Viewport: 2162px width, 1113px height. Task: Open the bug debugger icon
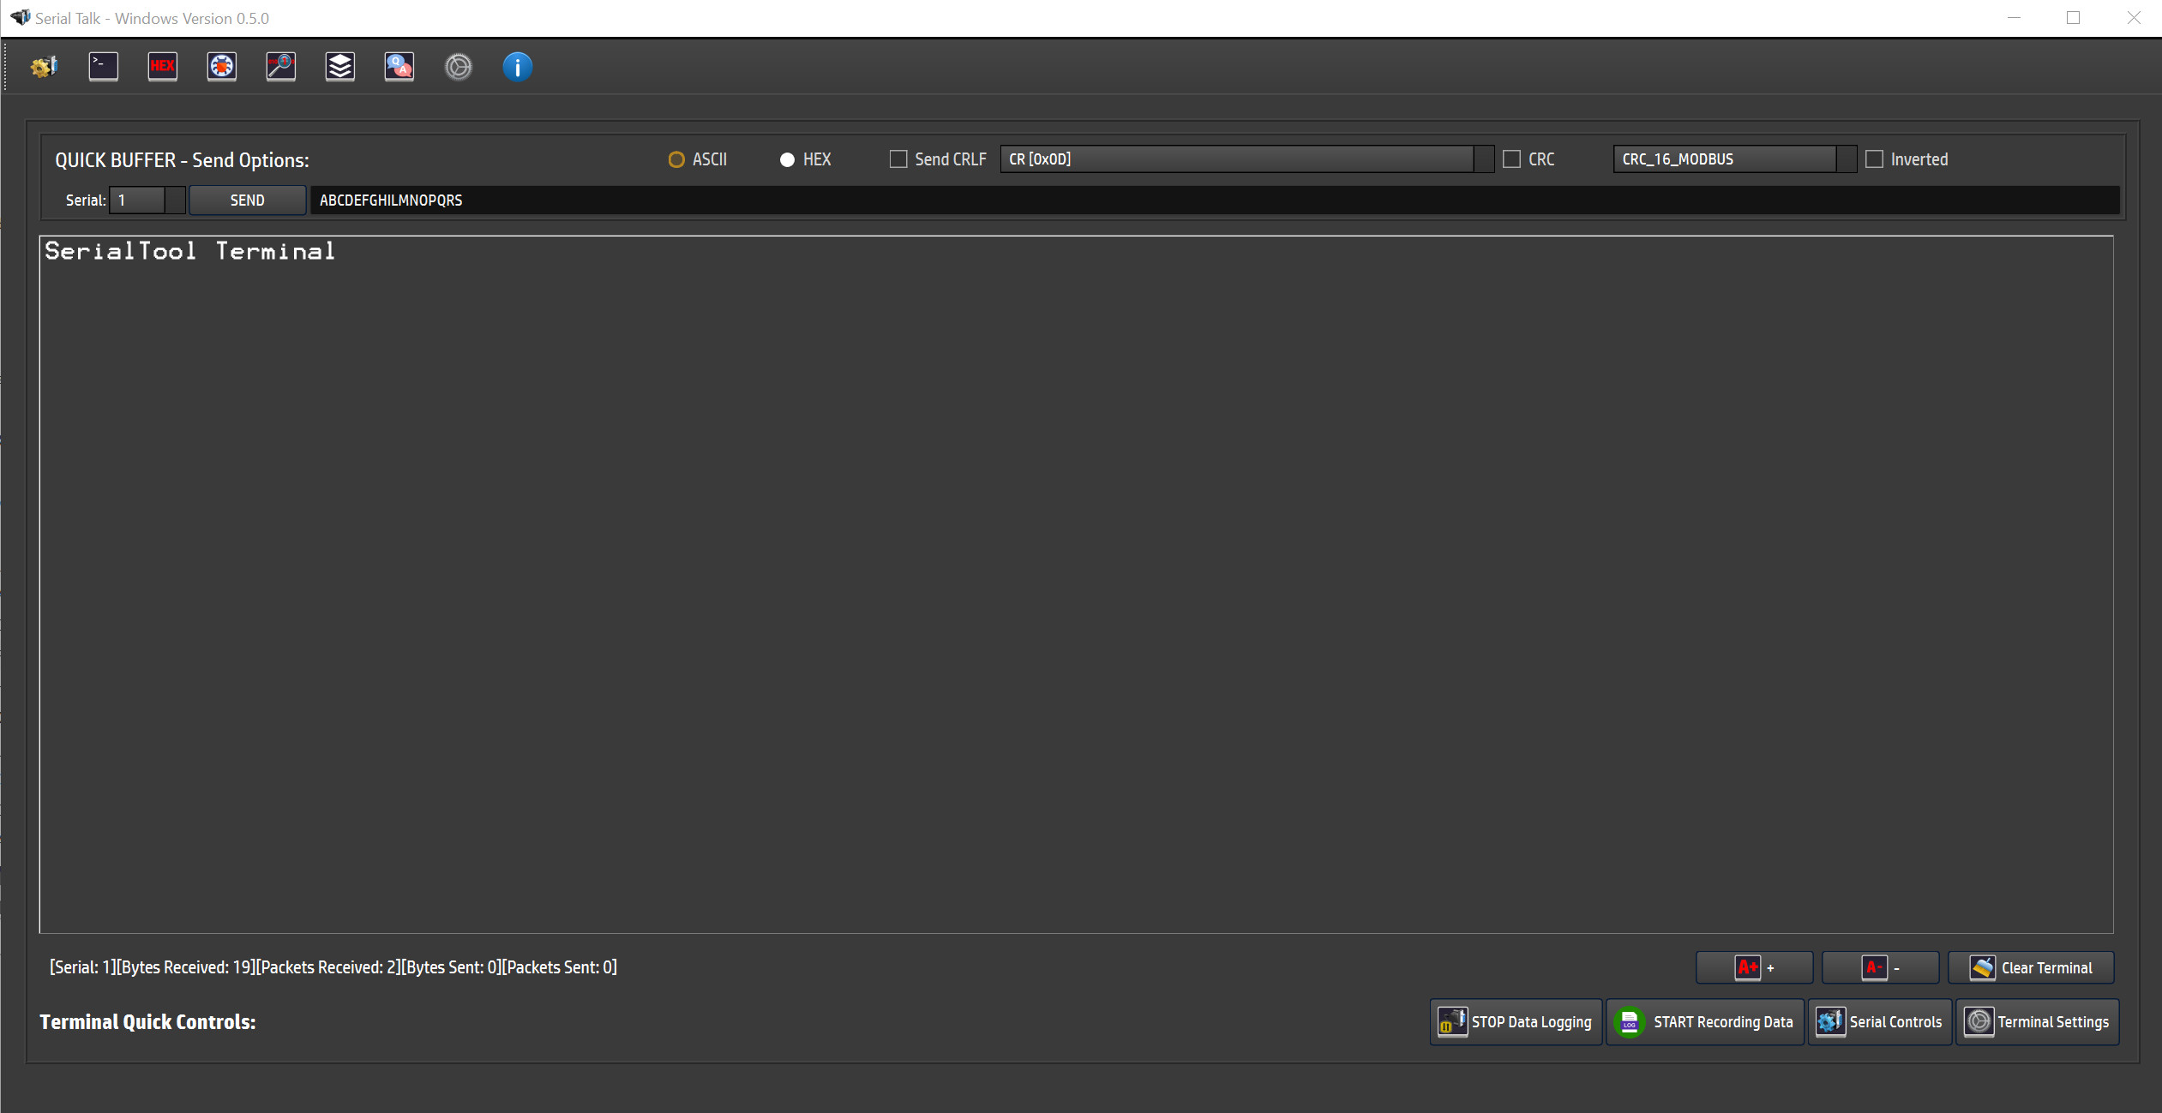tap(221, 67)
